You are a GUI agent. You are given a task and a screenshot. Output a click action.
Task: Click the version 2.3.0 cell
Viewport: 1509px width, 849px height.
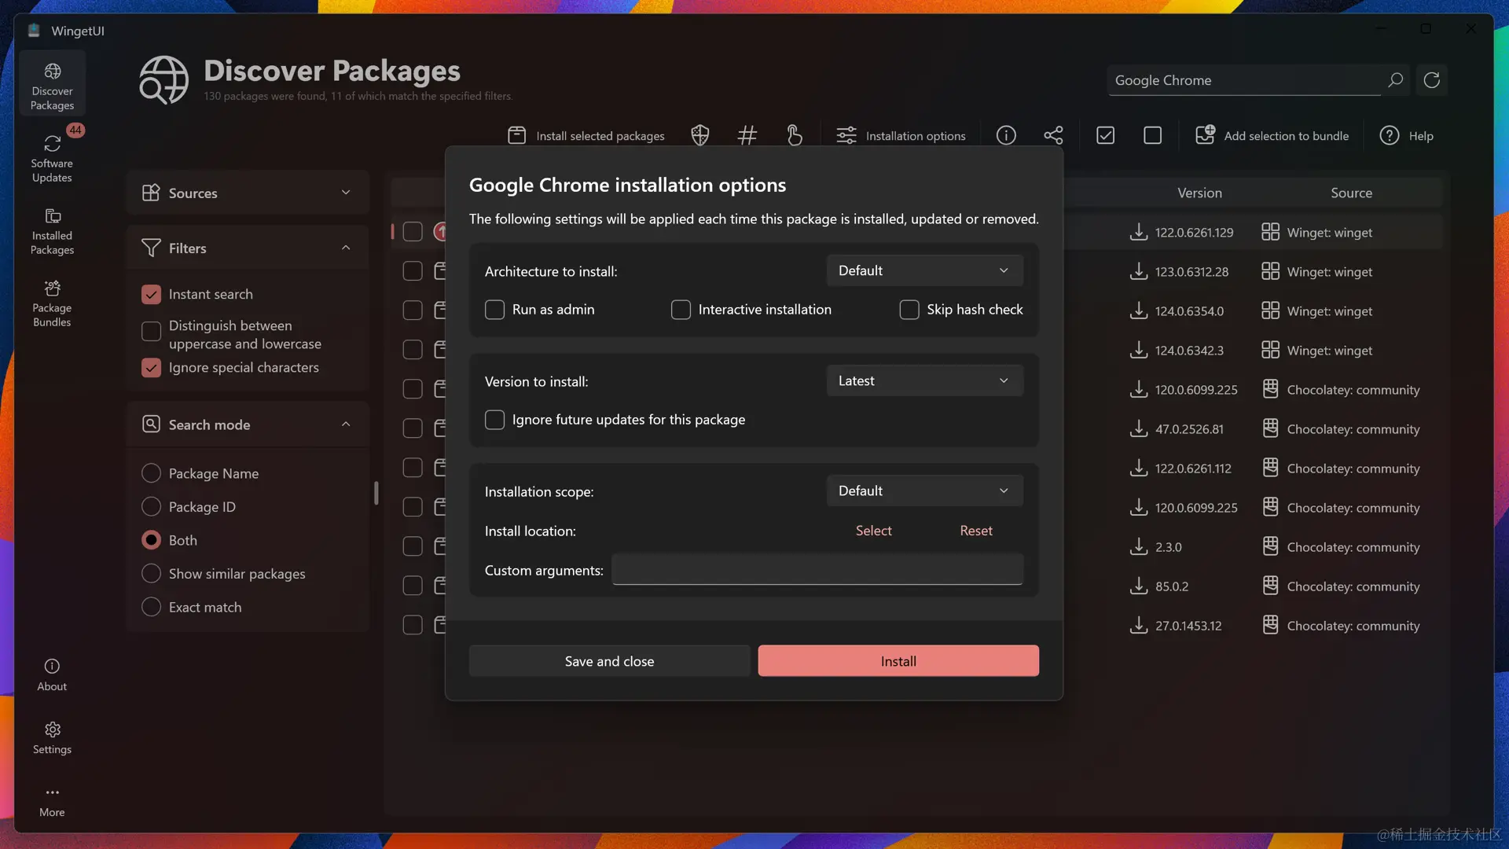[x=1168, y=547]
